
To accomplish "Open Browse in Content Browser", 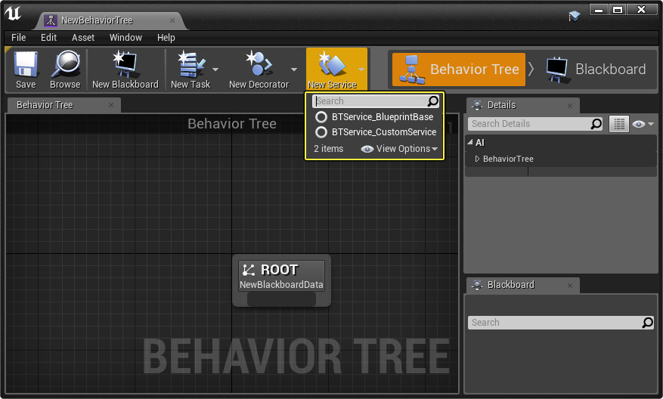I will click(x=65, y=64).
